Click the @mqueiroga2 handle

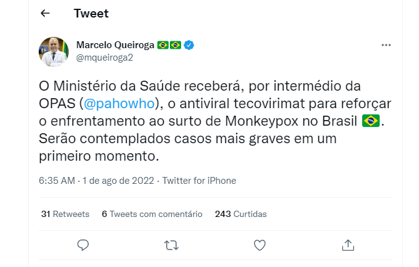(x=104, y=58)
